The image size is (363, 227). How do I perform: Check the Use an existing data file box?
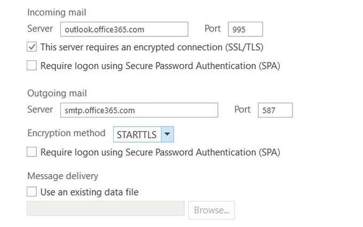(x=32, y=192)
